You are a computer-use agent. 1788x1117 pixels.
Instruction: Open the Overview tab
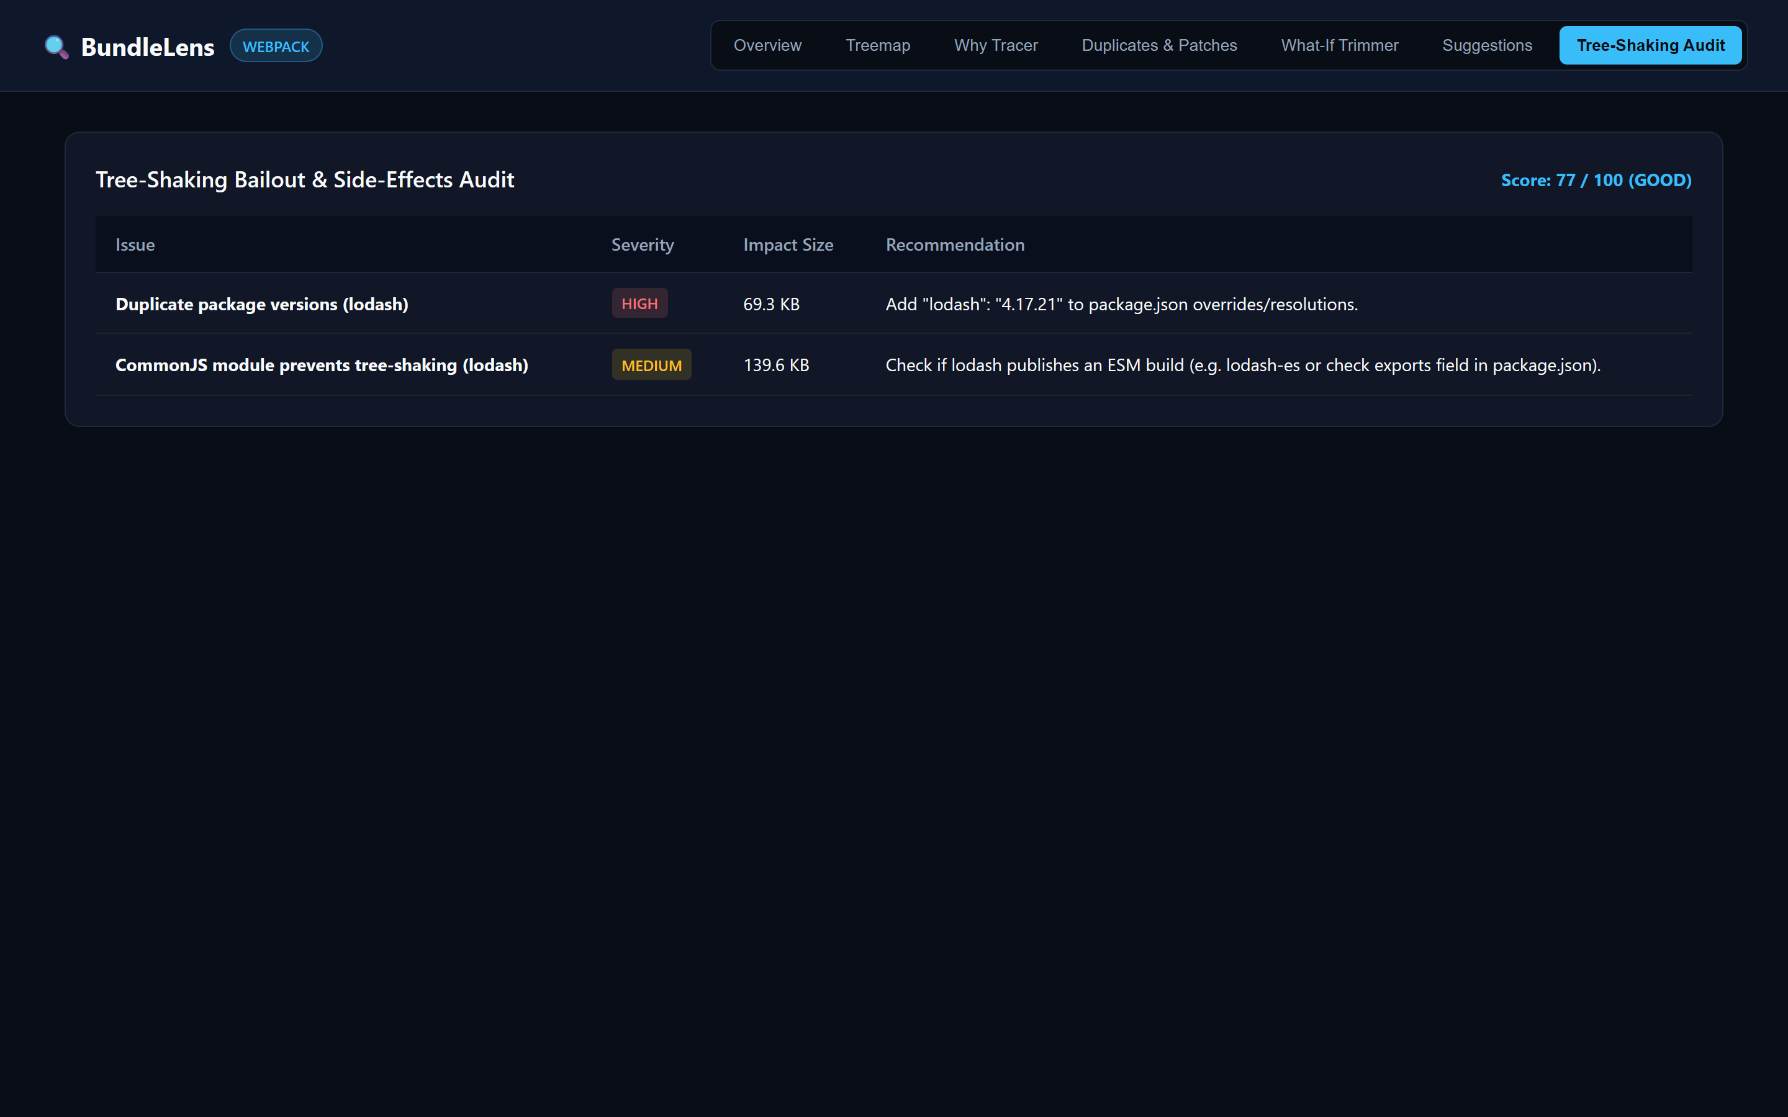click(x=767, y=45)
